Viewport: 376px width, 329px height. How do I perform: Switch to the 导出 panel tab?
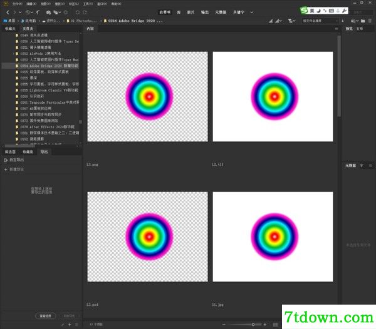pos(44,152)
